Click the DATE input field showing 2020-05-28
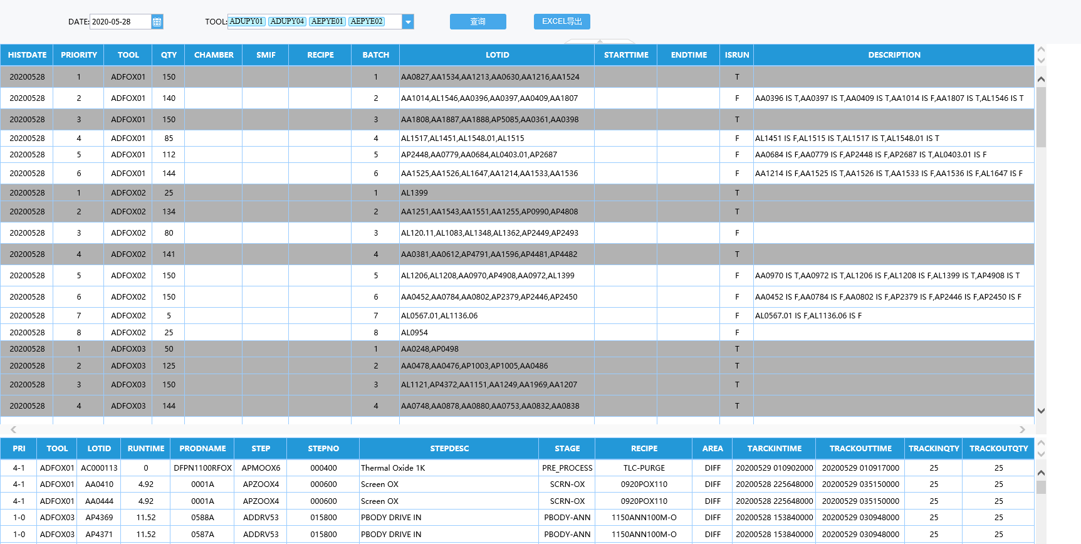Viewport: 1081px width, 544px height. point(121,22)
